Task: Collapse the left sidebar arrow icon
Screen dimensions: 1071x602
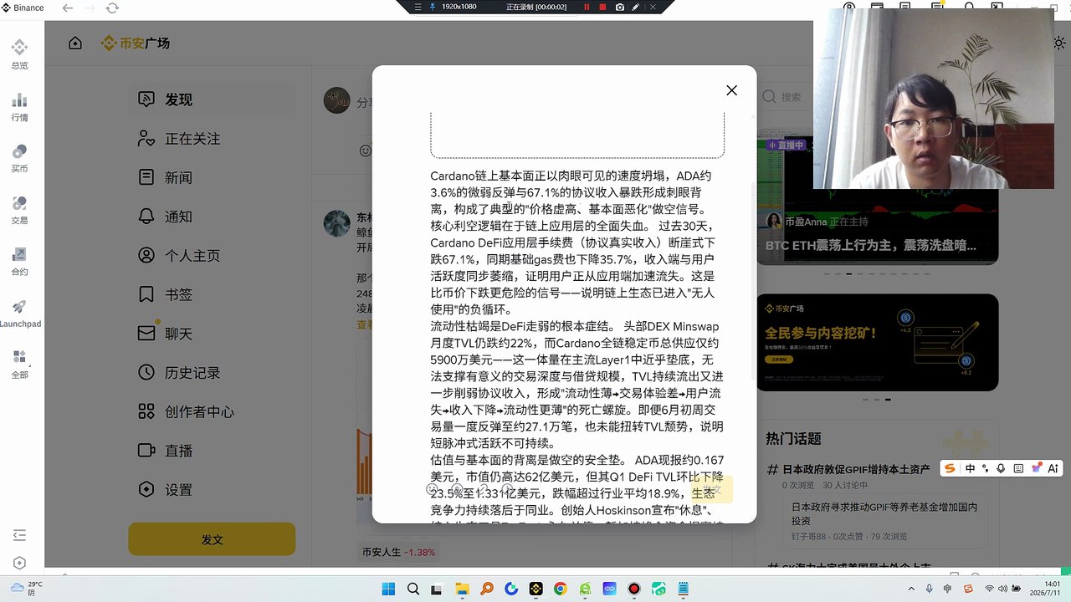Action: pyautogui.click(x=19, y=534)
